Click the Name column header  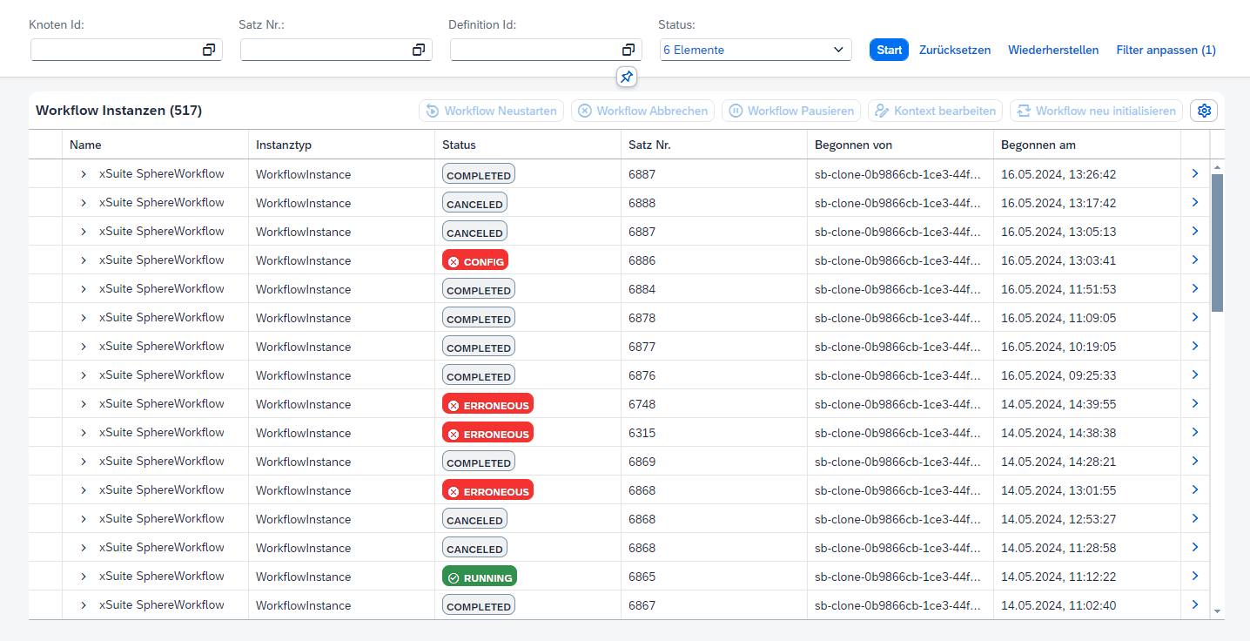(x=83, y=144)
